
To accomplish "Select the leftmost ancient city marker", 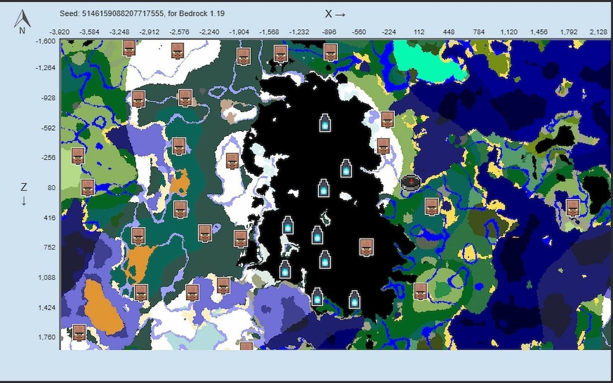I will click(285, 270).
